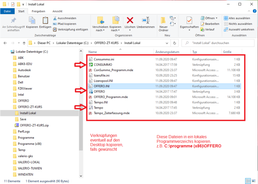Click the Neuer Ordner icon
The image size is (258, 184).
(x=163, y=21)
